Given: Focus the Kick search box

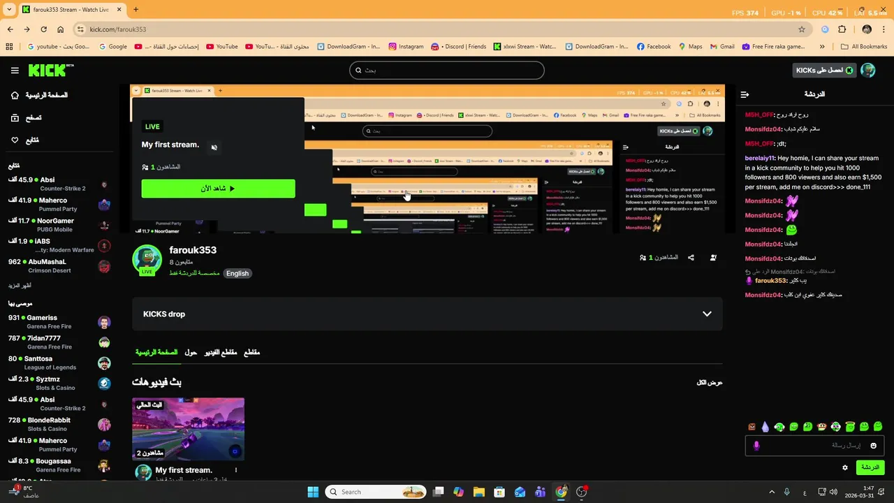Looking at the screenshot, I should (446, 71).
